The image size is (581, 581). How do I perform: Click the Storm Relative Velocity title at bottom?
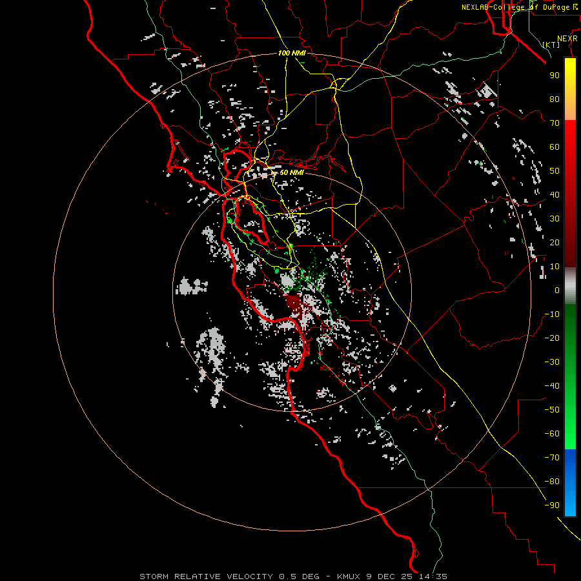293,576
